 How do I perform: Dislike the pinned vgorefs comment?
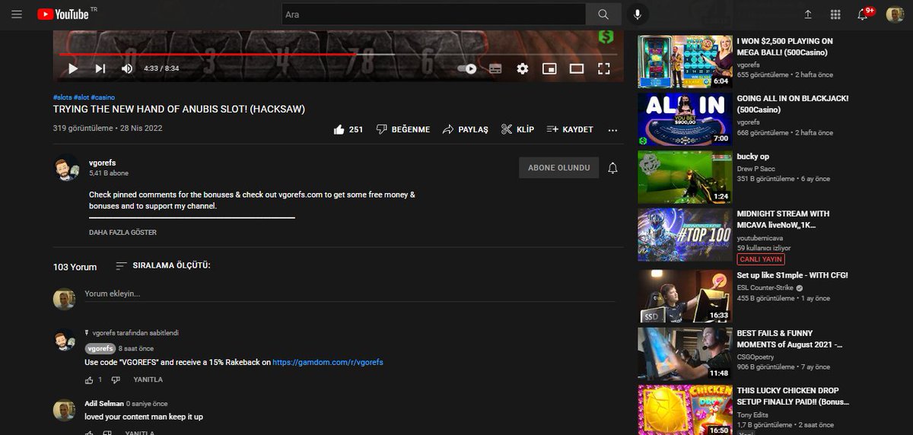point(116,379)
